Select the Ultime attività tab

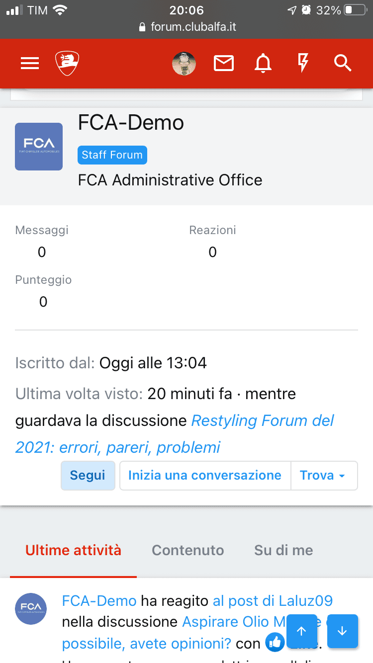coord(73,550)
